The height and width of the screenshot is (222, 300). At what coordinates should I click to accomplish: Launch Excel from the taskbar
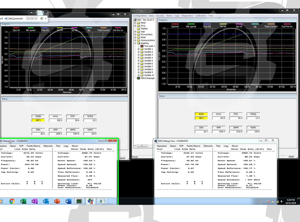coord(23,201)
